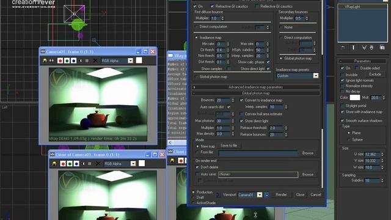The height and width of the screenshot is (220, 391).
Task: Toggle Show calc. phase checkbox
Action: coord(268,62)
